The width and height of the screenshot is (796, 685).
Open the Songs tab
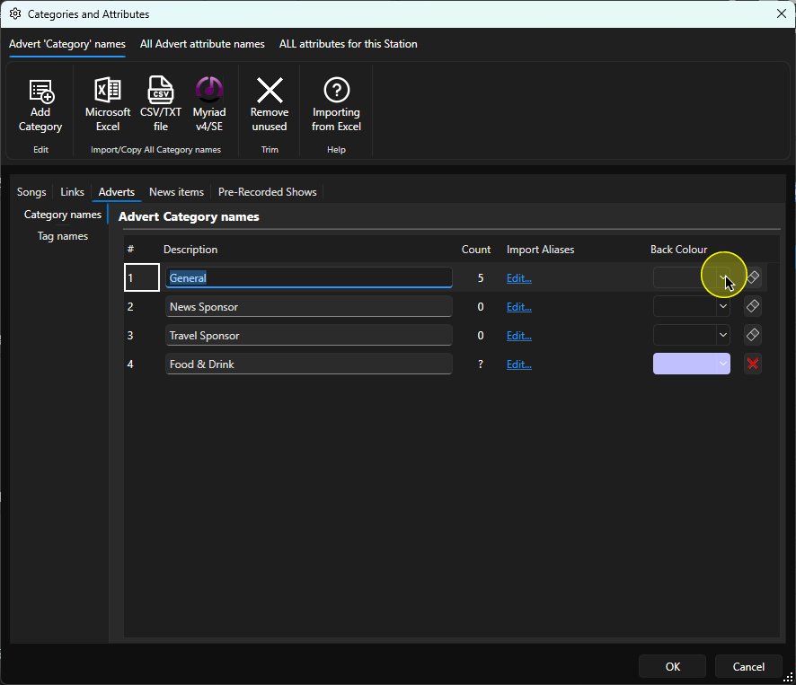tap(31, 192)
